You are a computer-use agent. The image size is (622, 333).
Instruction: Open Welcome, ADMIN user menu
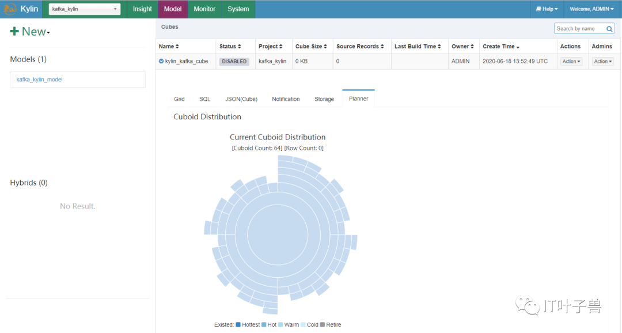pos(591,9)
